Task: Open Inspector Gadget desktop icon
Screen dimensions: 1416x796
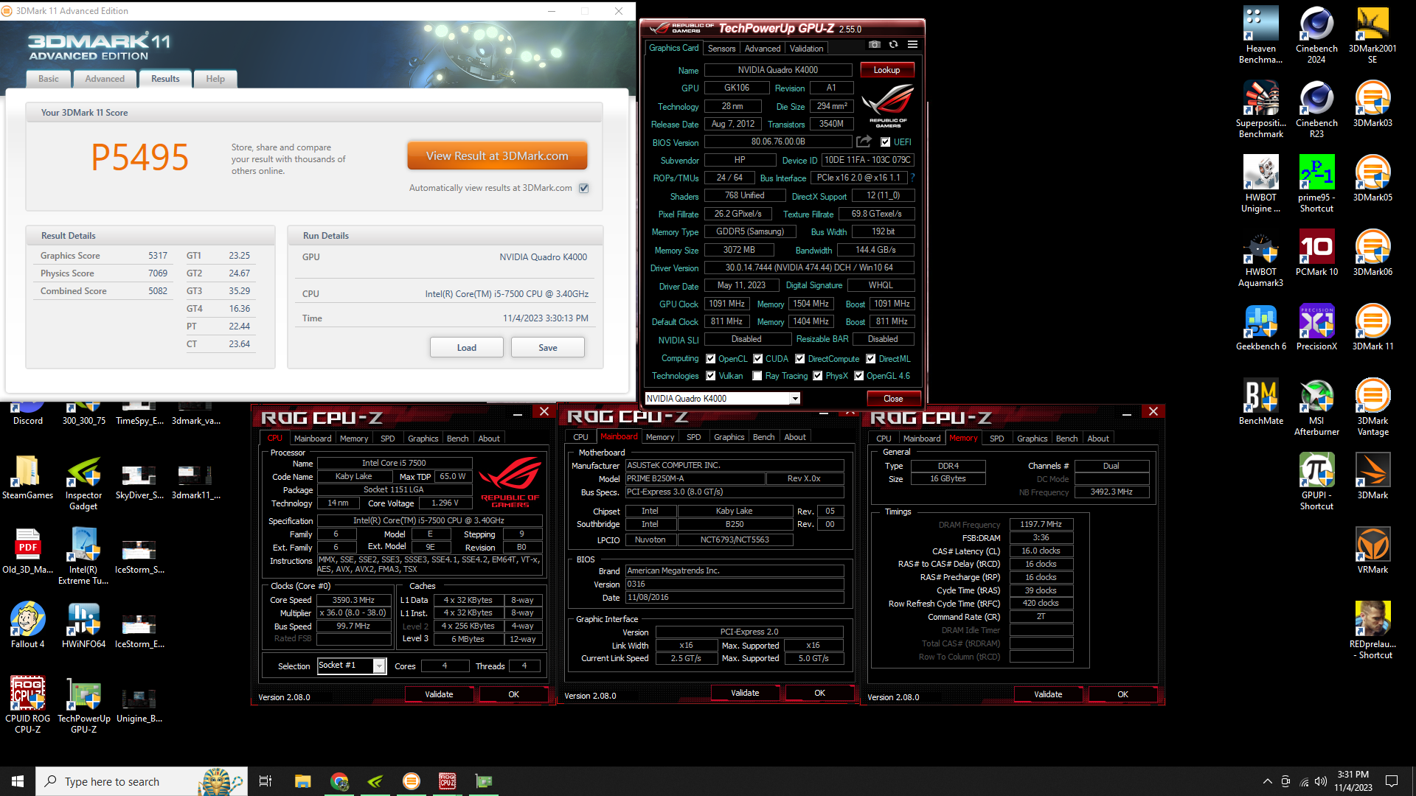Action: tap(83, 481)
